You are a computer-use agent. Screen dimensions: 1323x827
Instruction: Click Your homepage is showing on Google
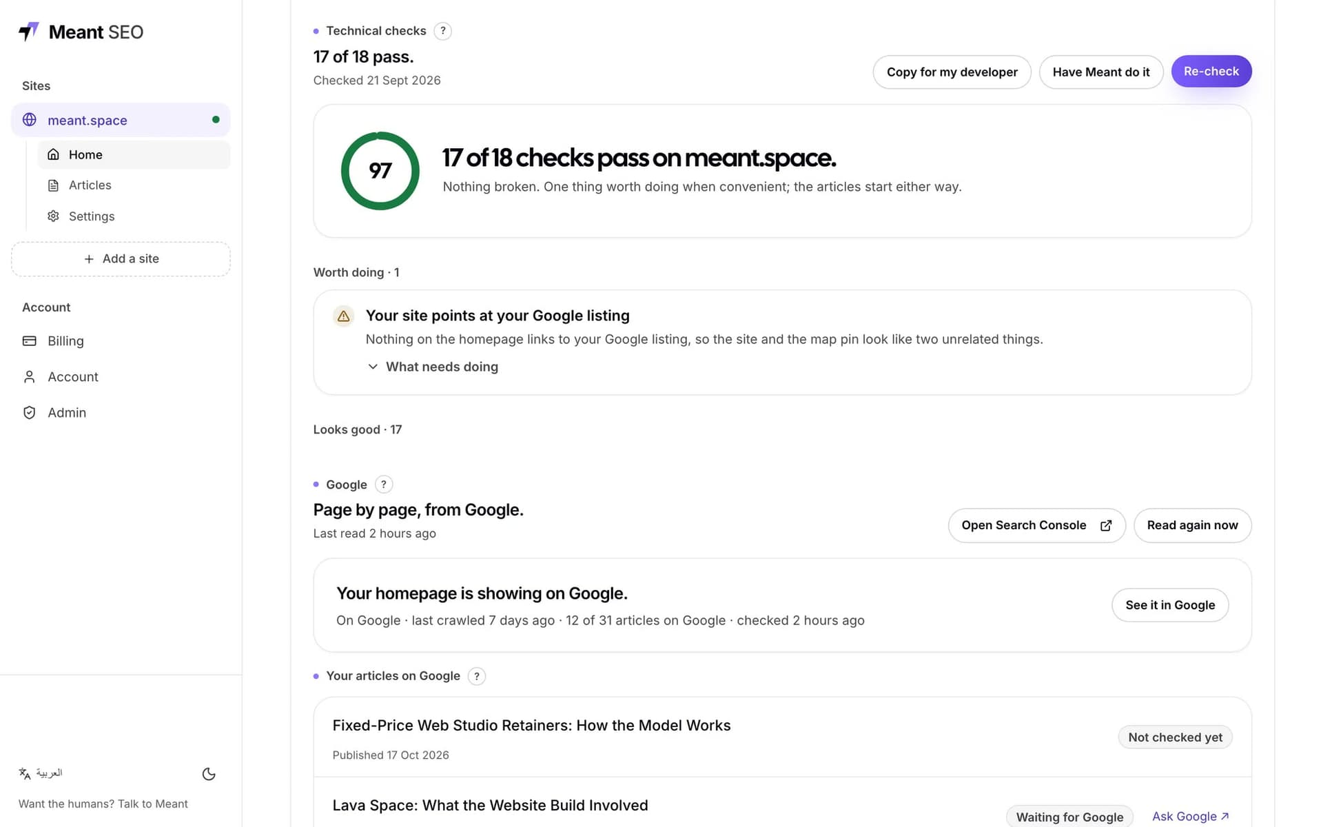coord(482,594)
